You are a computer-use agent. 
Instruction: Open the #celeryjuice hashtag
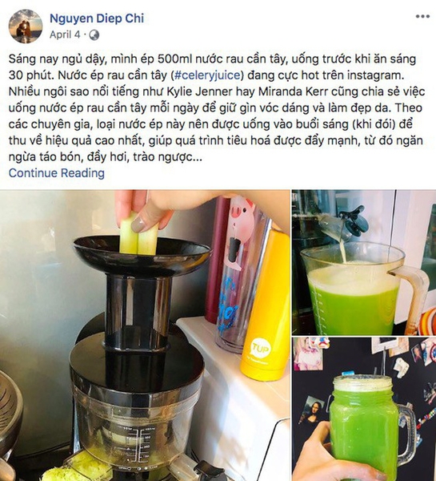coord(207,75)
